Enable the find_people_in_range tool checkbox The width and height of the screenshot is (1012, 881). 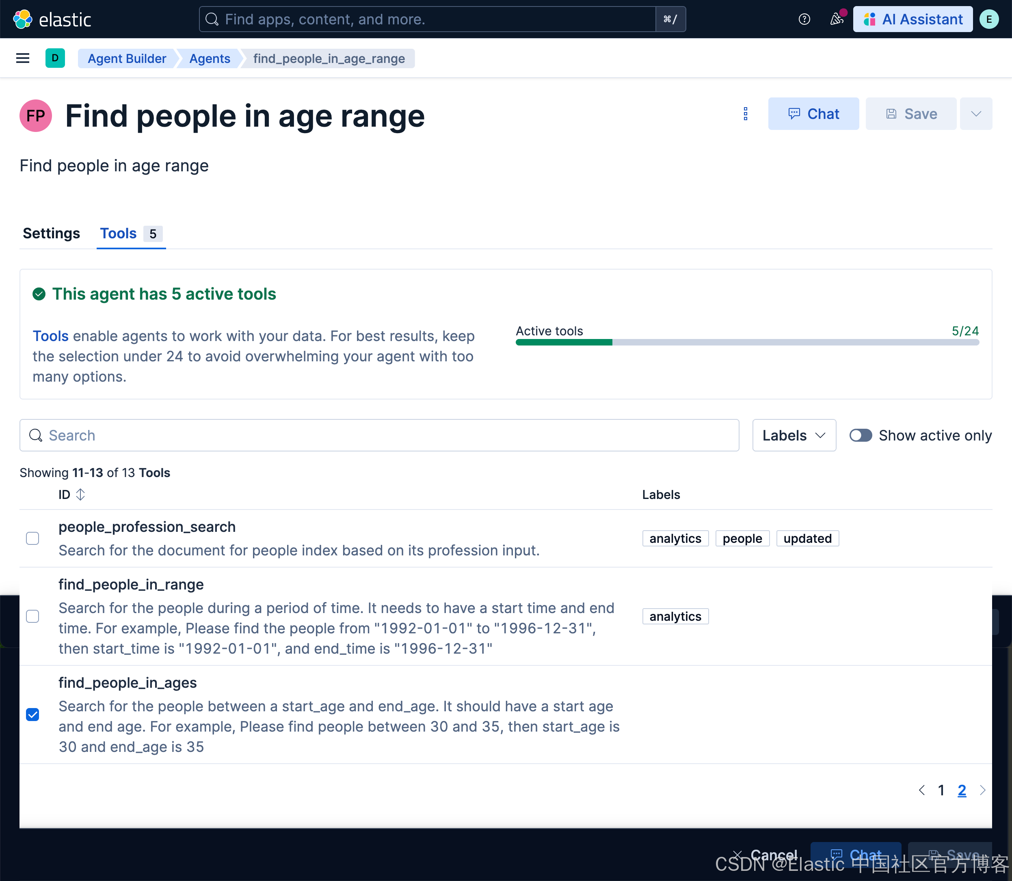(x=32, y=616)
